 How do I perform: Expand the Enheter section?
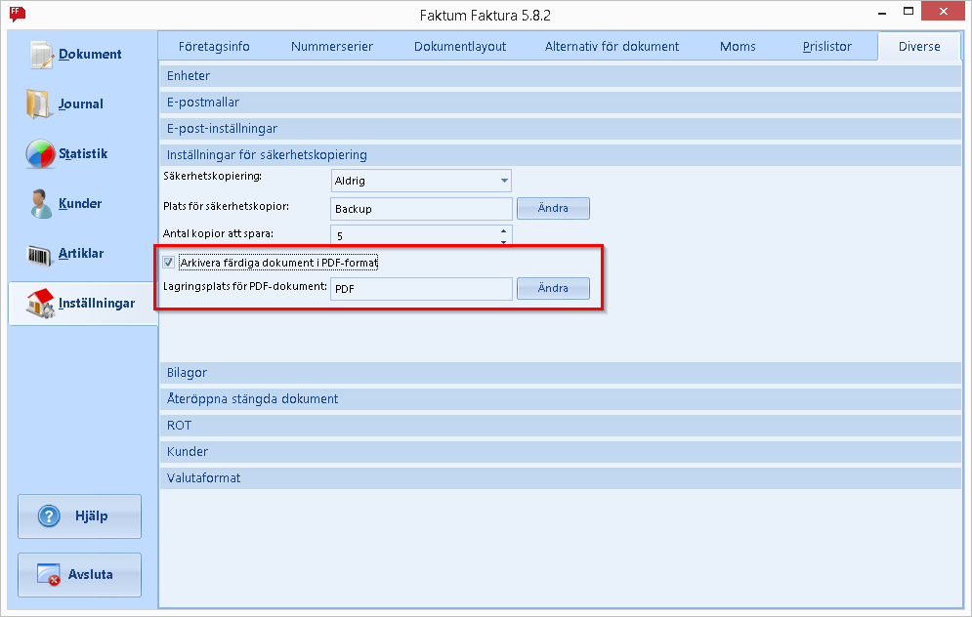pyautogui.click(x=561, y=75)
